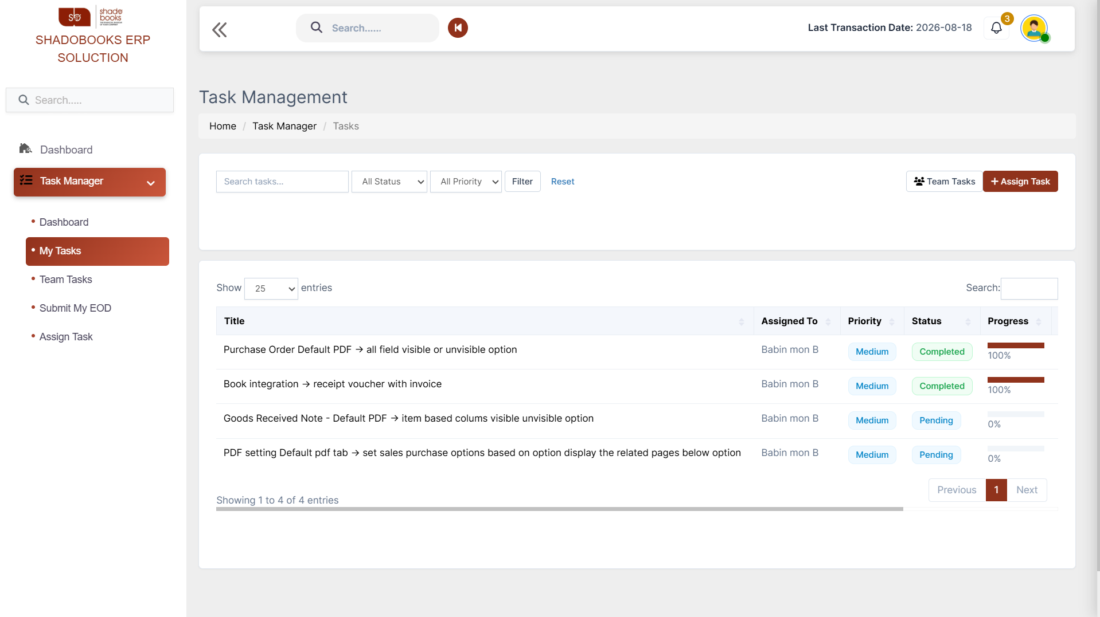Change show entries count dropdown

pyautogui.click(x=271, y=288)
